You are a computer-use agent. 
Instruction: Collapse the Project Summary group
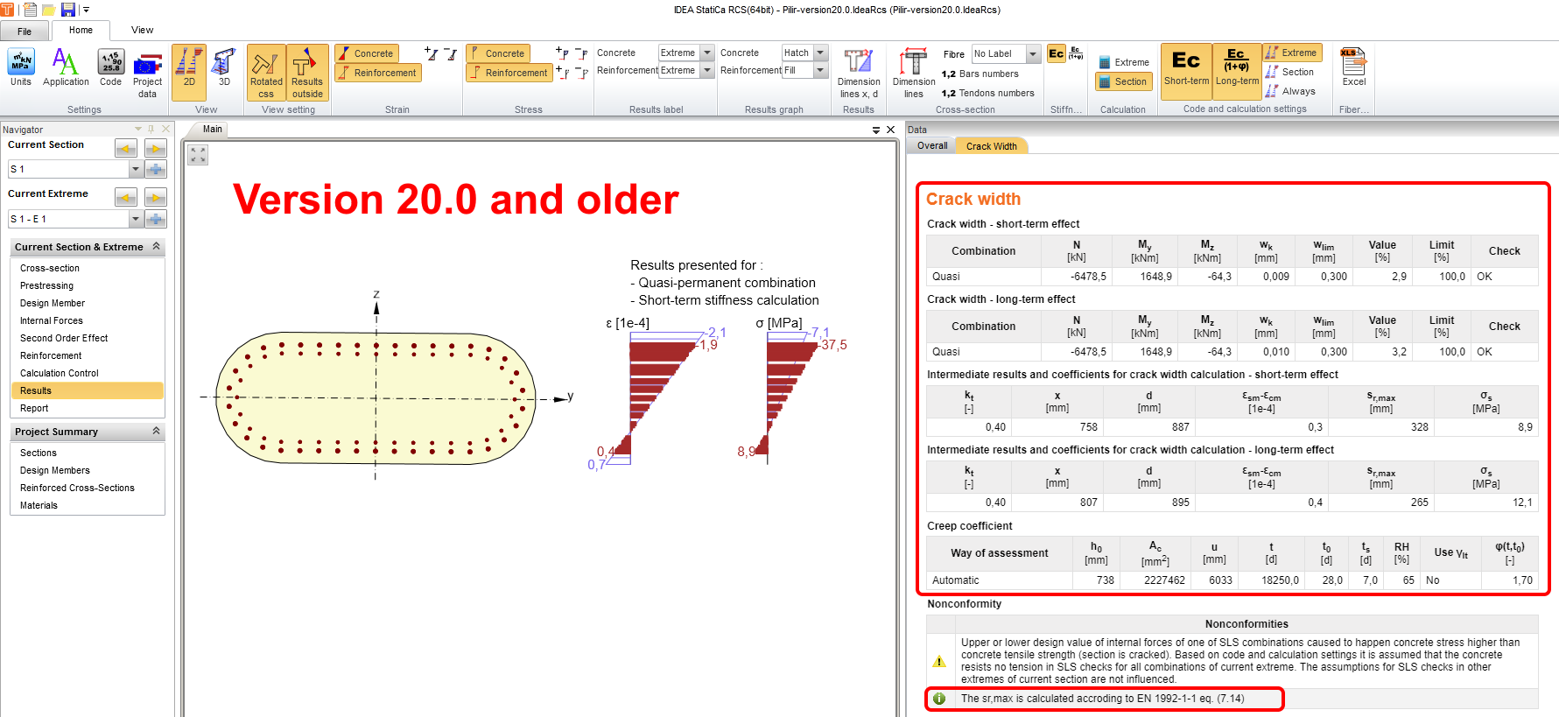pos(156,431)
